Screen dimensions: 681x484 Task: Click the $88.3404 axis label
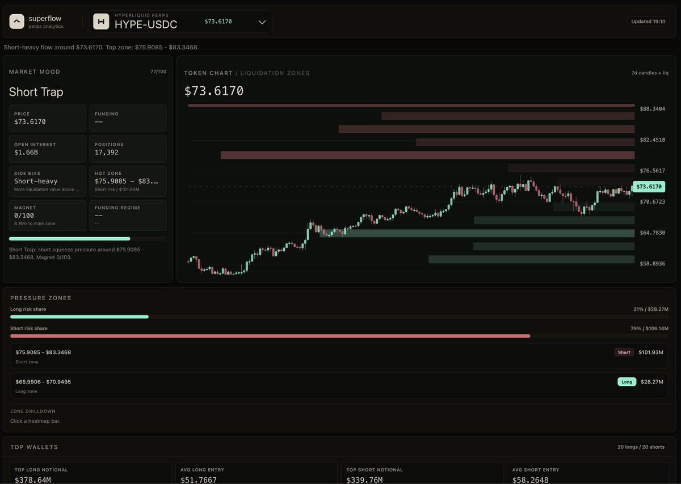653,109
